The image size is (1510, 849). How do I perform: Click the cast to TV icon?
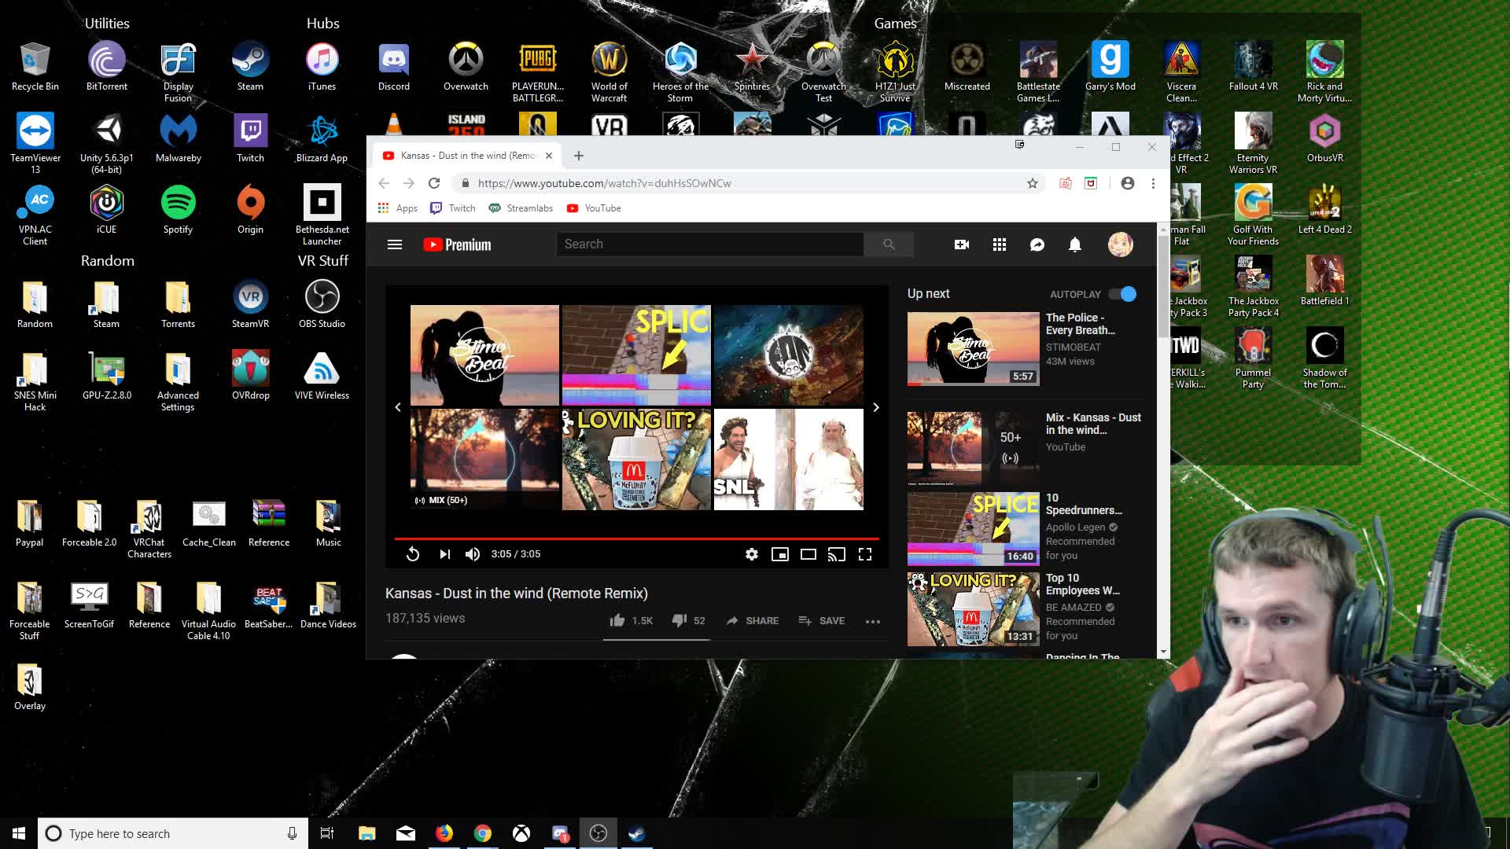[x=836, y=554]
